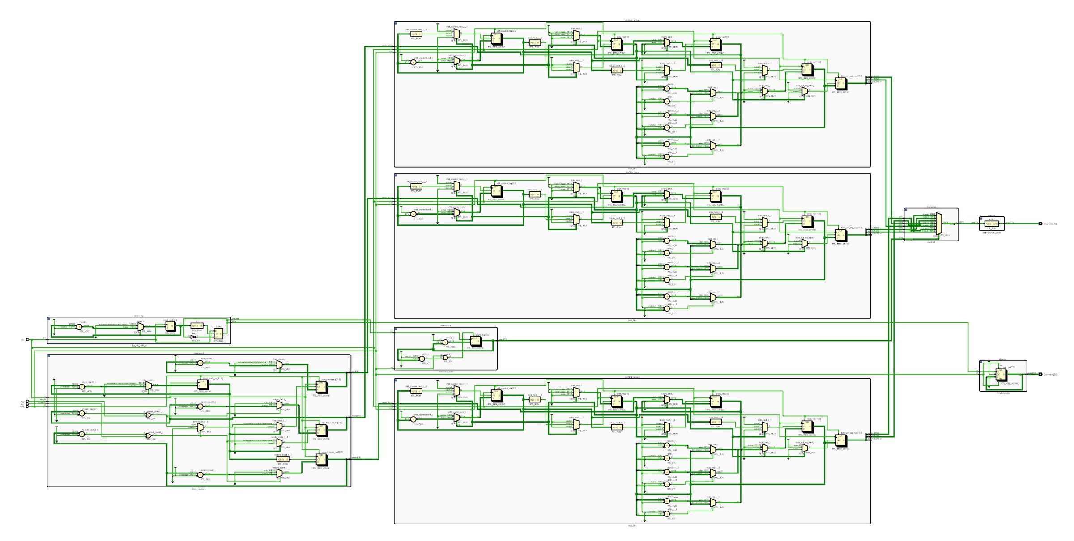Image resolution: width=1074 pixels, height=541 pixels.
Task: Select the clk input port on the left
Action: tap(28, 339)
